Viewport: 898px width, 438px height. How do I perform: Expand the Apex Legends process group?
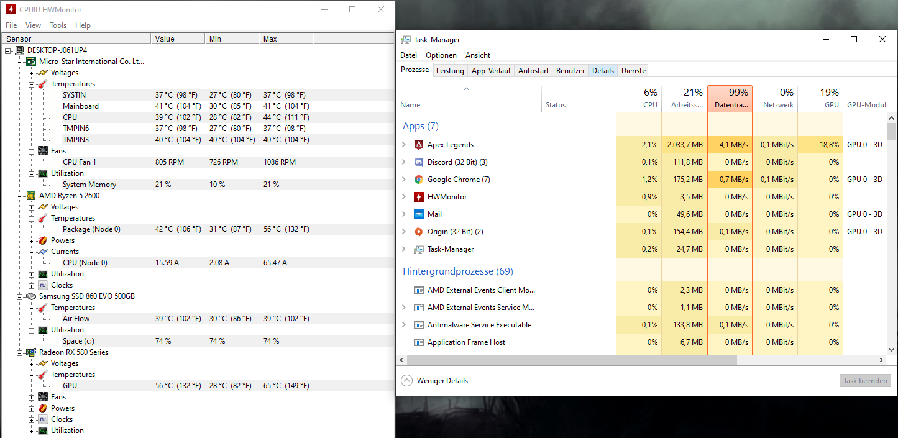404,145
